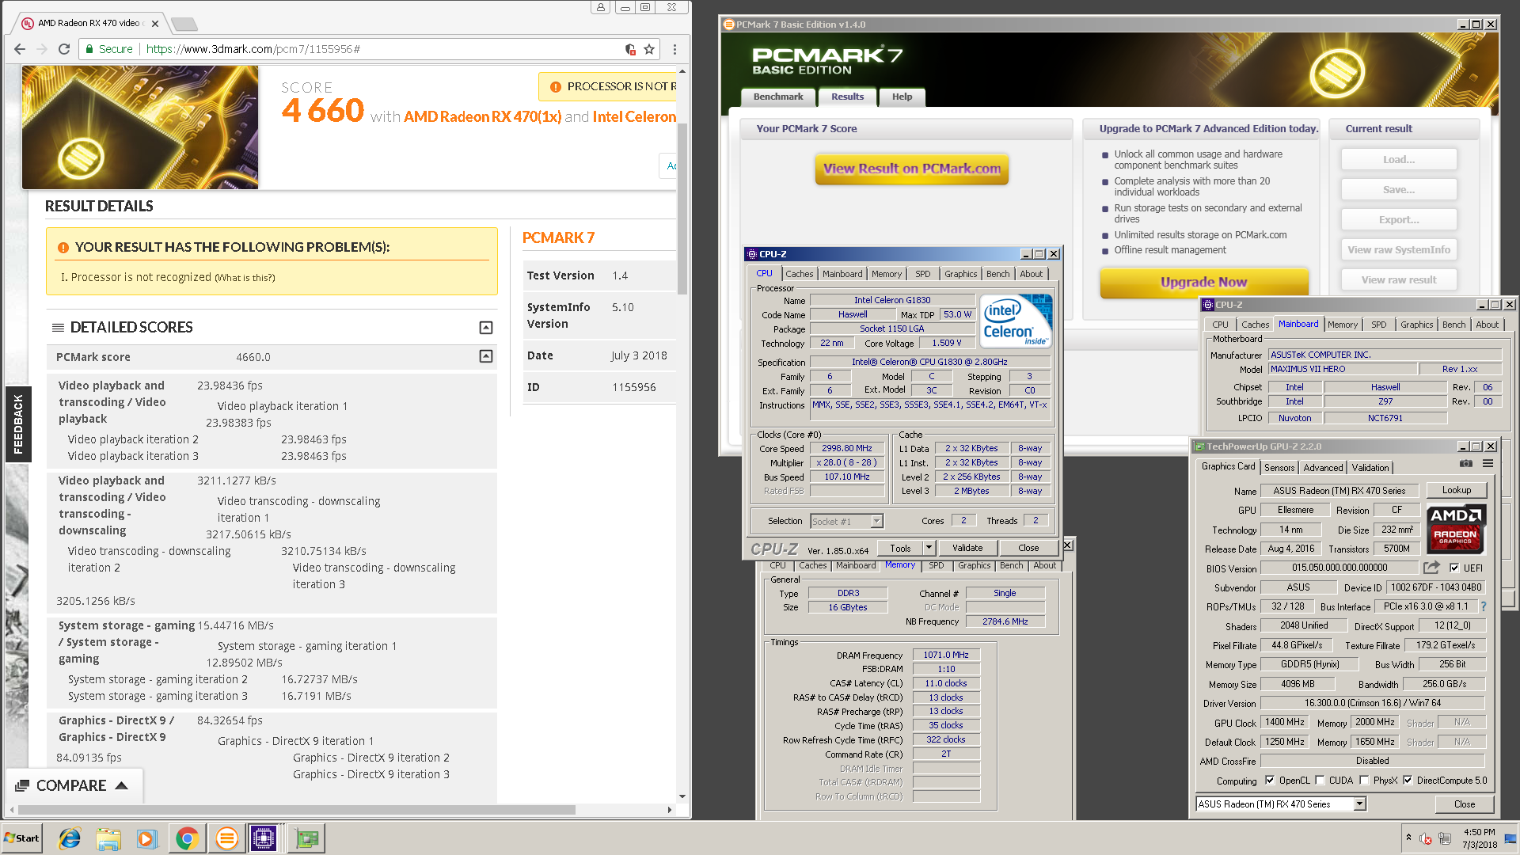Toggle the CUDA checkbox
Screen dimensions: 1520x855
click(x=1320, y=781)
